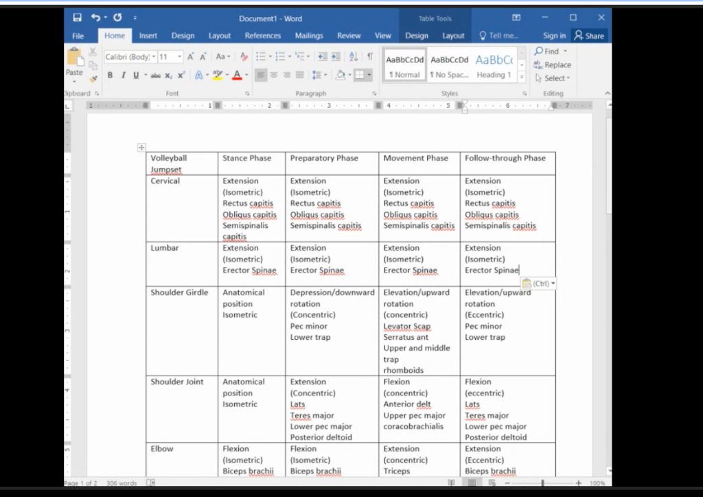Switch to Print Layout view
Image resolution: width=703 pixels, height=497 pixels.
[472, 483]
